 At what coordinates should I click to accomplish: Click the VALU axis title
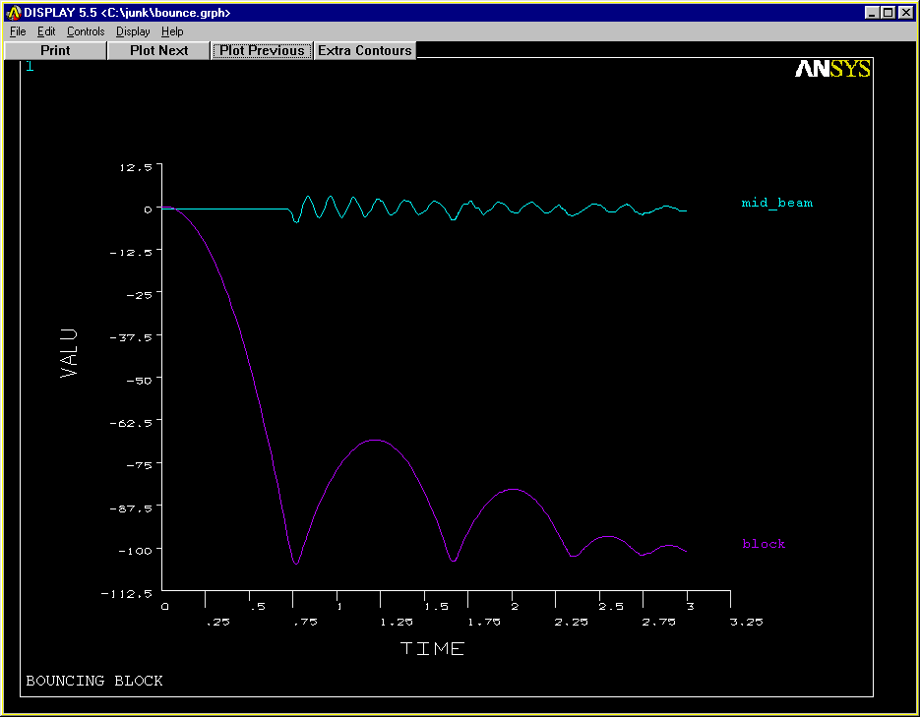click(69, 353)
